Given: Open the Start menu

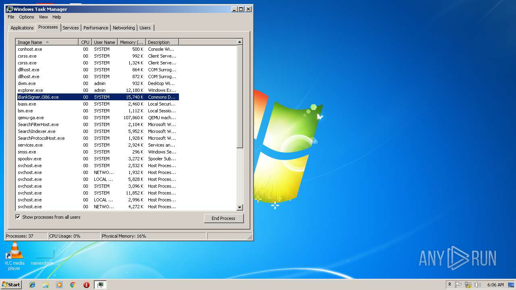Looking at the screenshot, I should coord(11,284).
